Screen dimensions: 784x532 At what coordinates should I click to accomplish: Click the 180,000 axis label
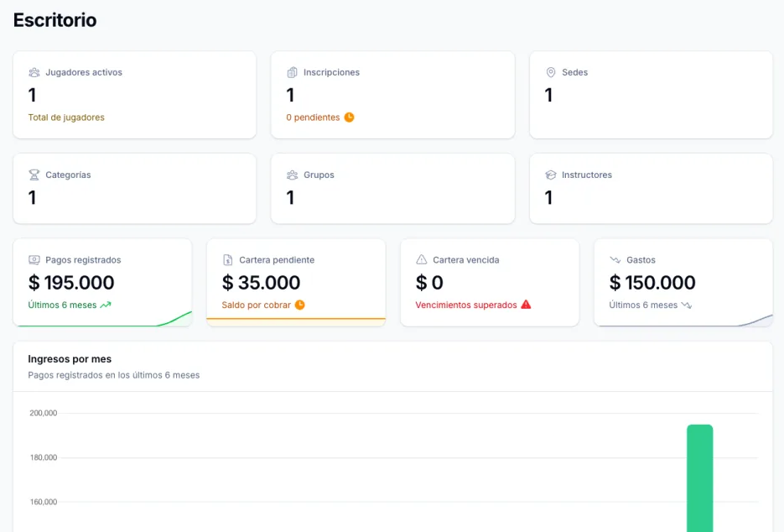click(x=43, y=457)
